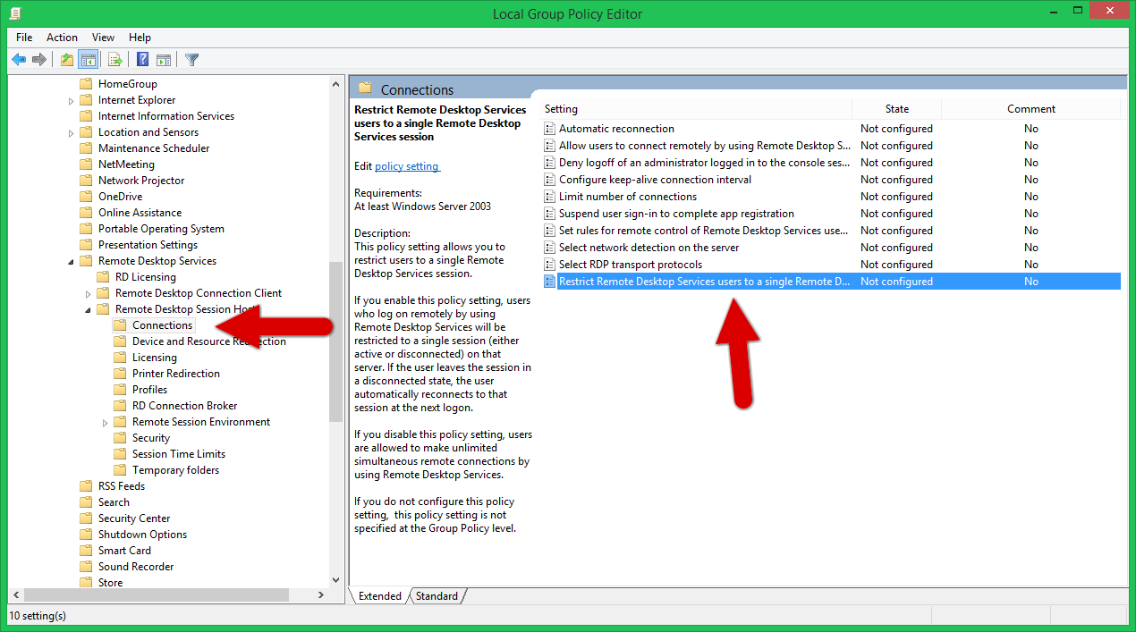Image resolution: width=1136 pixels, height=632 pixels.
Task: Click folder icon next to RD Licensing
Action: point(103,277)
